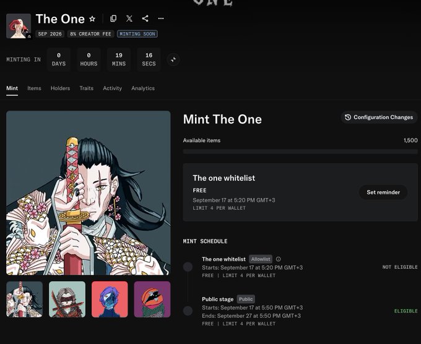Open Configuration Changes history
421x344 pixels.
tap(379, 118)
